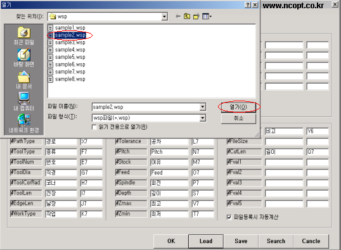Click the Load button
Screen dimensions: 341x250
206,241
